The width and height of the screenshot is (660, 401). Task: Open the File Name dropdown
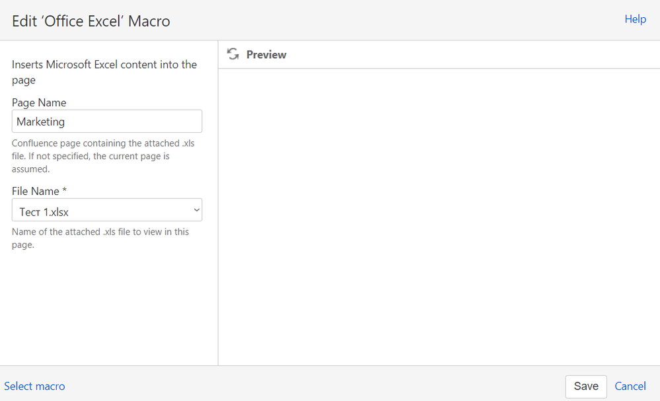click(107, 210)
